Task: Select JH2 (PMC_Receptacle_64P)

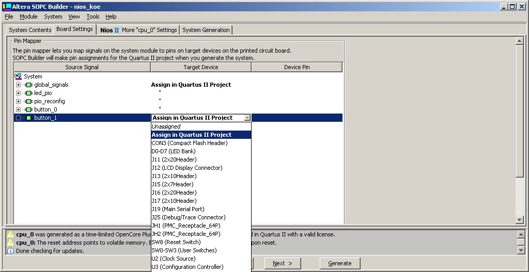Action: [x=201, y=234]
